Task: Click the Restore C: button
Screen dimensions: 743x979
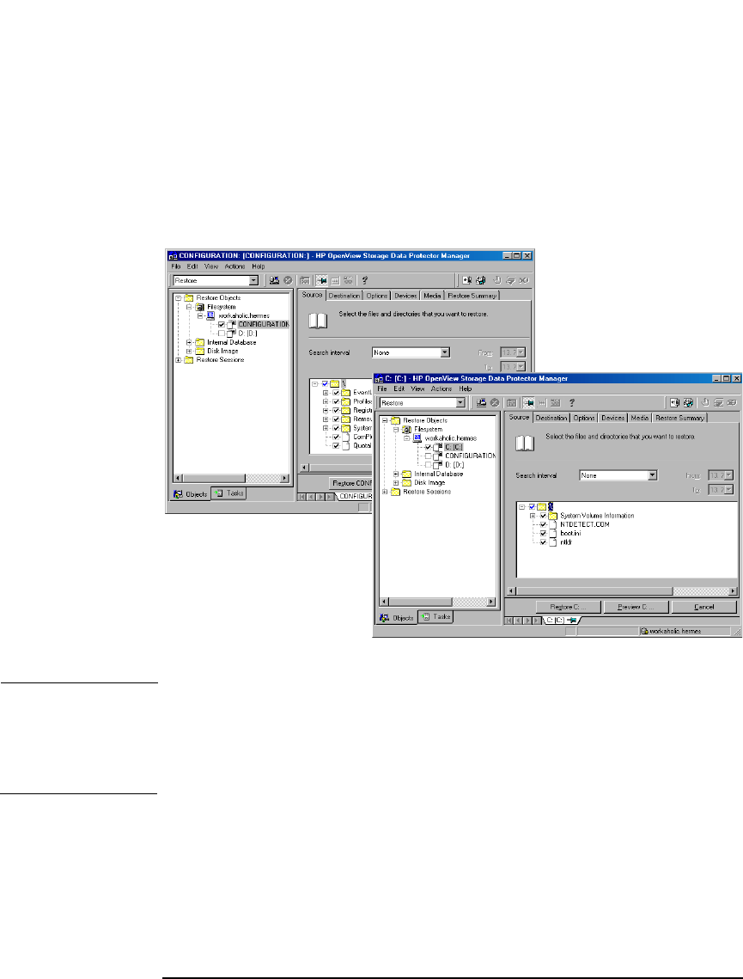Action: pyautogui.click(x=569, y=607)
